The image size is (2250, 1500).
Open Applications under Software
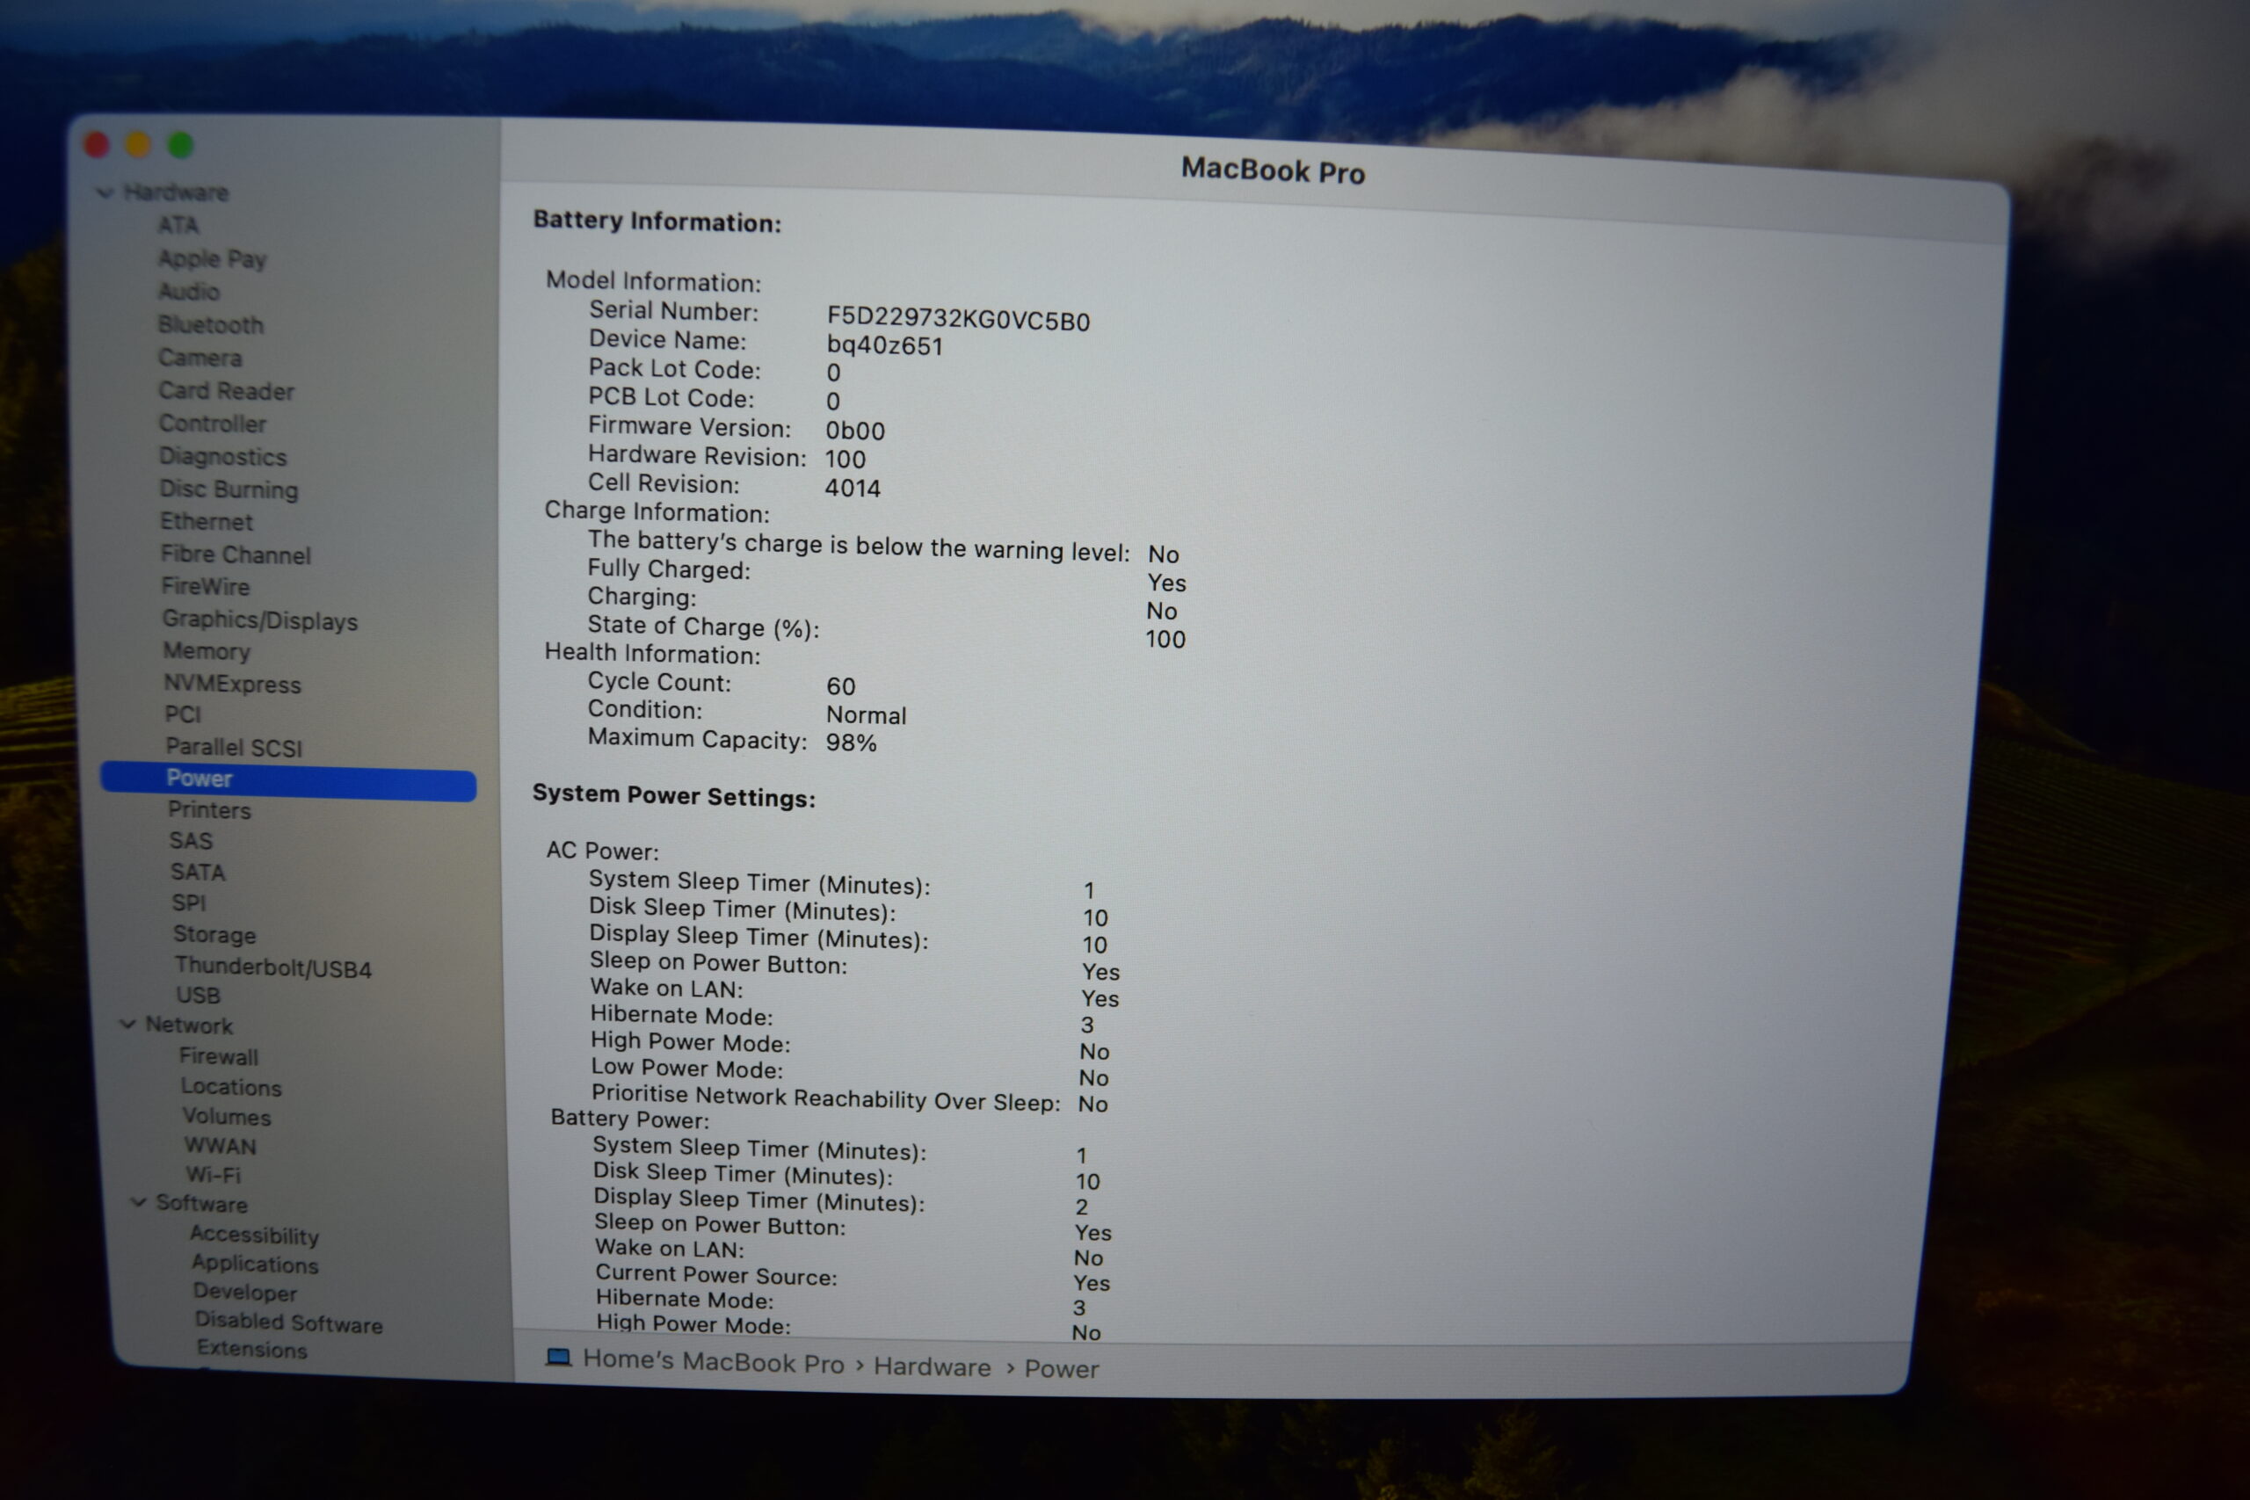point(255,1264)
